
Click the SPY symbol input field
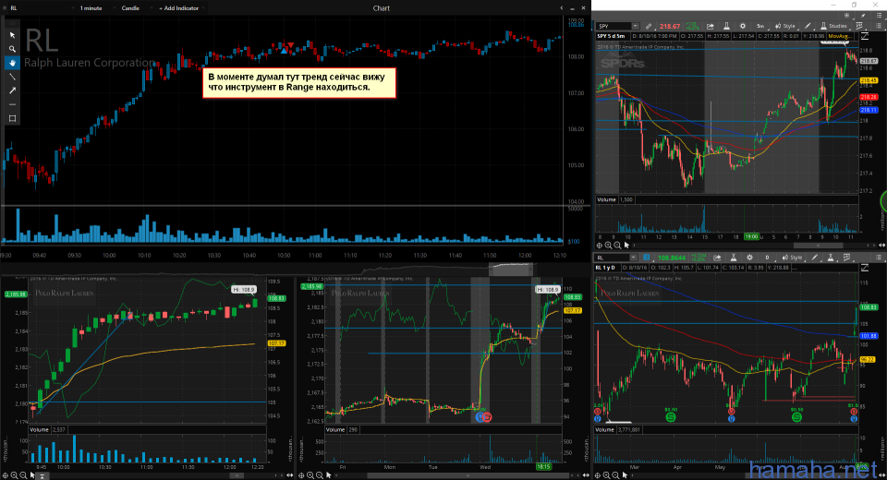614,26
